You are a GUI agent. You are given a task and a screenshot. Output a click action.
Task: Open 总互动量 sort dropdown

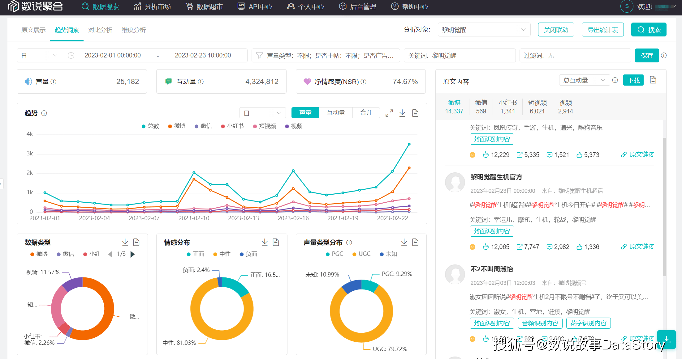coord(584,80)
